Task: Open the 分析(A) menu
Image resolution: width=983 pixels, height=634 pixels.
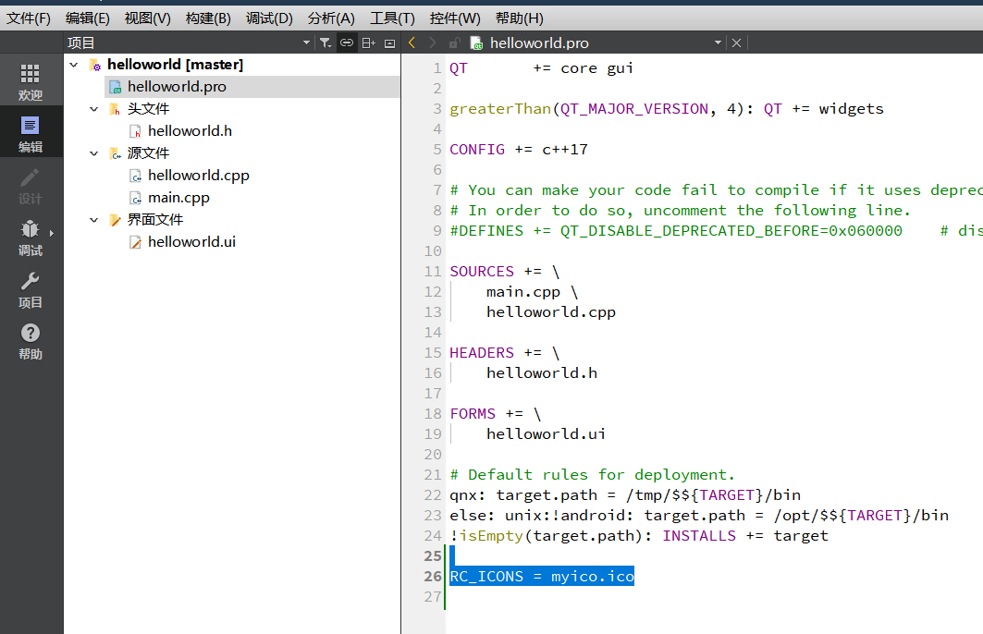Action: 331,18
